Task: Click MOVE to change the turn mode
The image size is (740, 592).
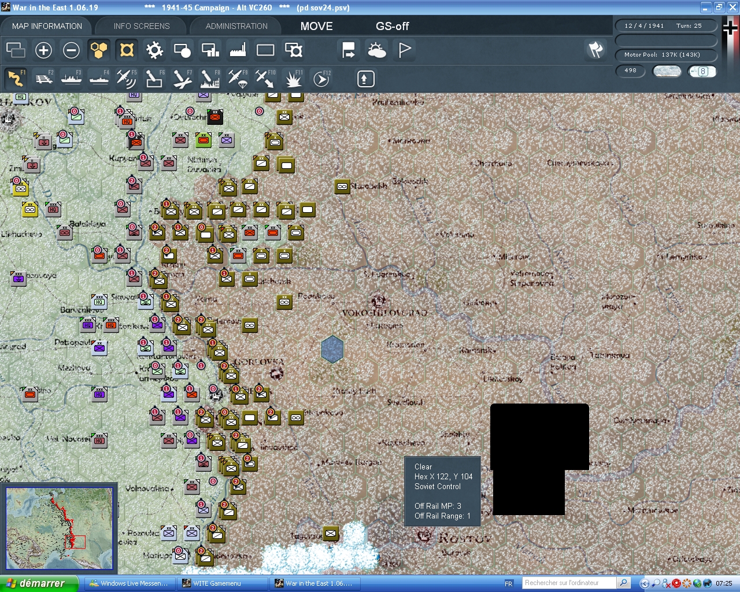Action: pos(316,26)
